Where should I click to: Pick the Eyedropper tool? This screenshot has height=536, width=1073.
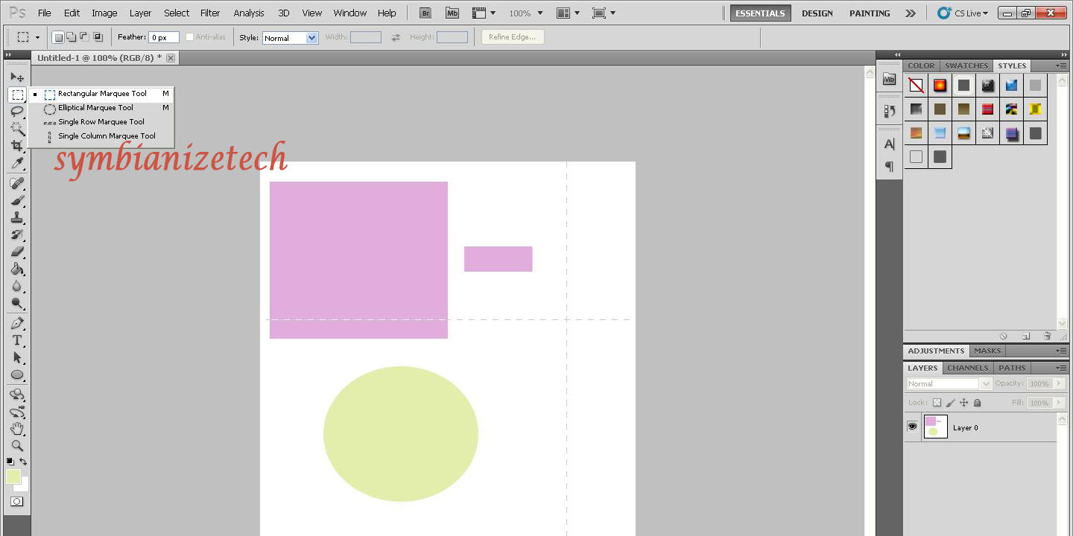pyautogui.click(x=18, y=164)
